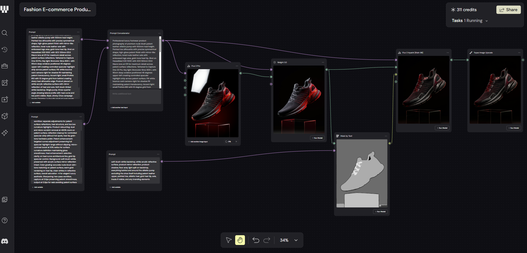Open the Mask by Text node options menu
Image resolution: width=527 pixels, height=253 pixels.
(x=386, y=136)
